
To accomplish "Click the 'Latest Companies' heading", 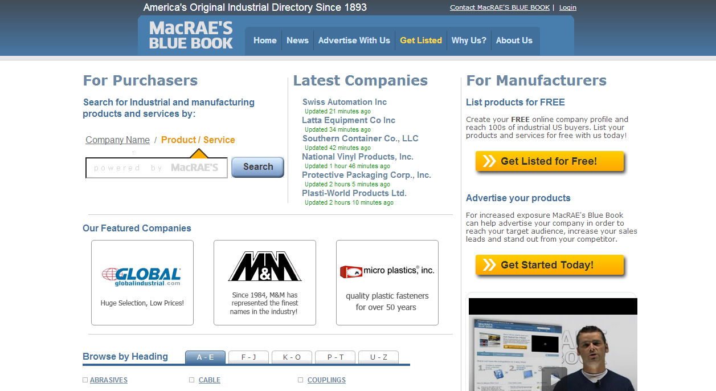I will [x=361, y=80].
